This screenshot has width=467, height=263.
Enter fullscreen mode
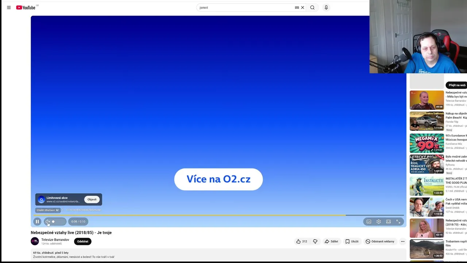398,221
